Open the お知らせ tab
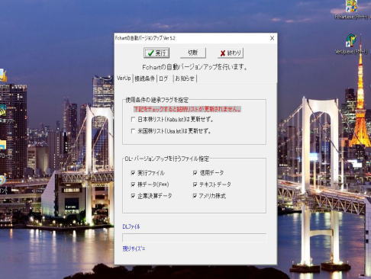Screen dimensions: 371x279 point(185,79)
